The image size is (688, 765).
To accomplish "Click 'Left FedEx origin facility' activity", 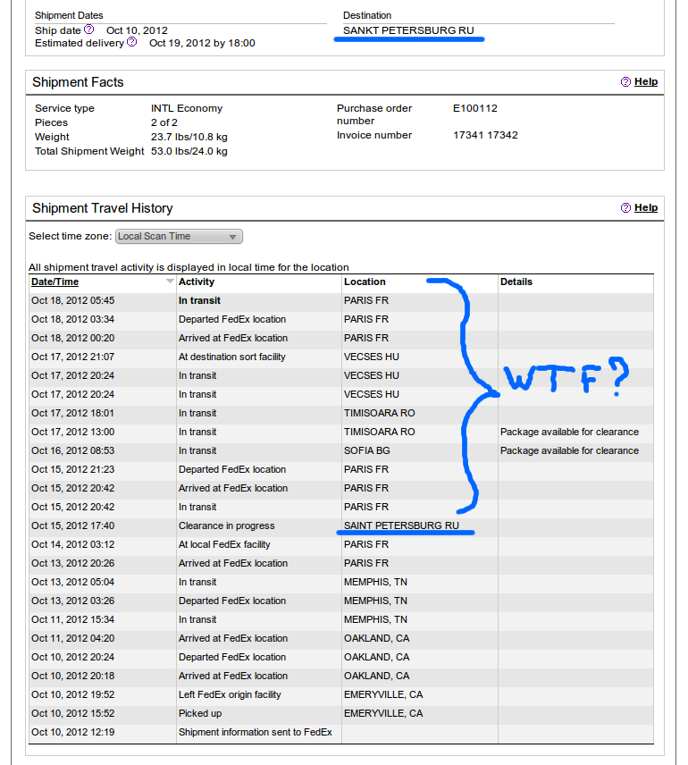I will pos(230,694).
